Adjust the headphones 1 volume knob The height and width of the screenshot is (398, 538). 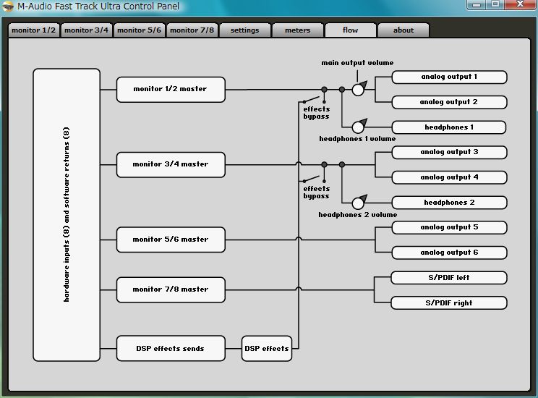(x=358, y=127)
